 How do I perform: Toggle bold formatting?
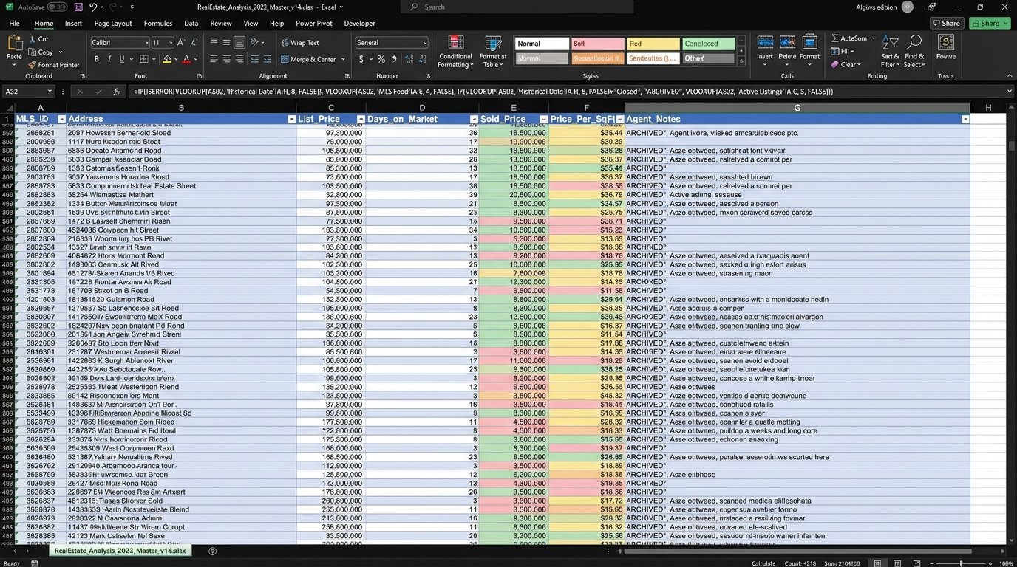[96, 58]
